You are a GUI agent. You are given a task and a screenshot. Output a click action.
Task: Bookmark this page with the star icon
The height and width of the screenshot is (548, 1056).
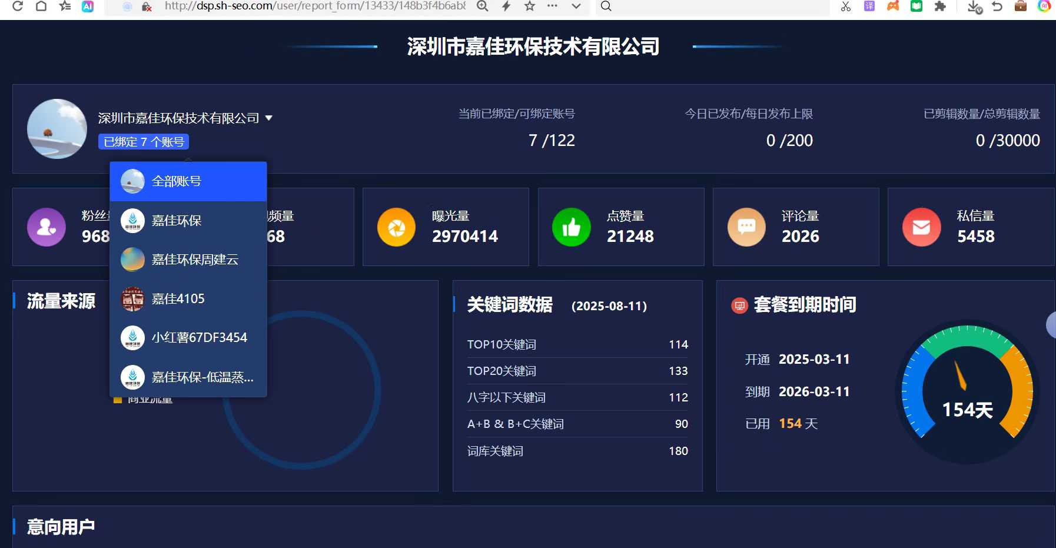pyautogui.click(x=529, y=6)
